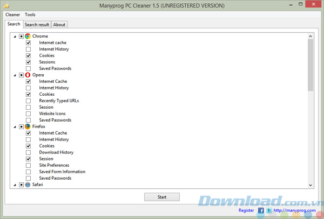
Task: Switch to the Search tab
Action: pos(14,24)
